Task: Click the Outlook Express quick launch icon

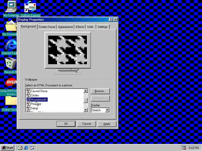Action: (32, 148)
